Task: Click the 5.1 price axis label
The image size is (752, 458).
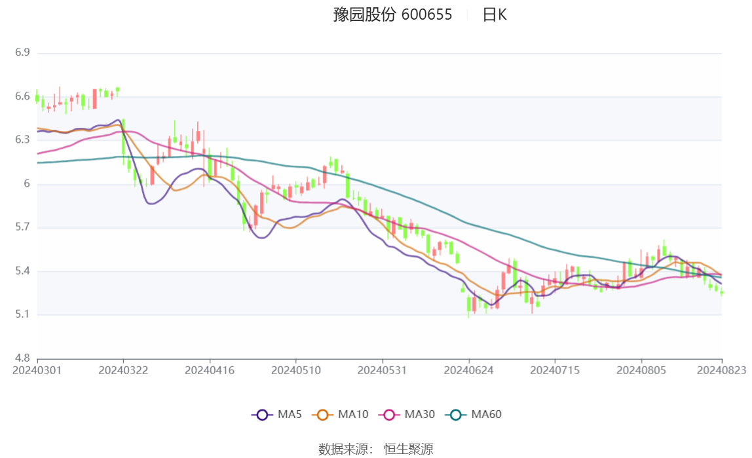Action: 22,314
